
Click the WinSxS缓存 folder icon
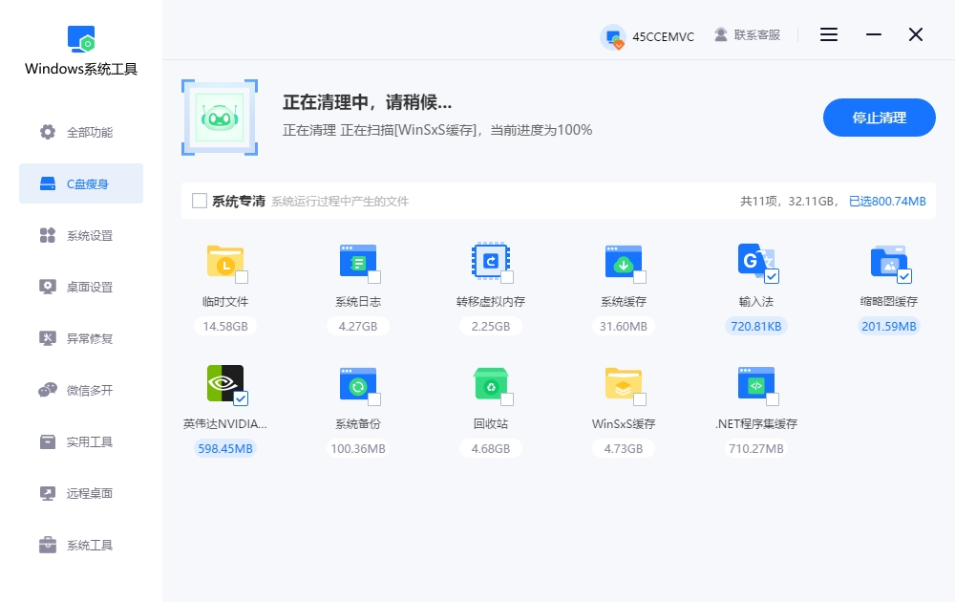point(624,384)
